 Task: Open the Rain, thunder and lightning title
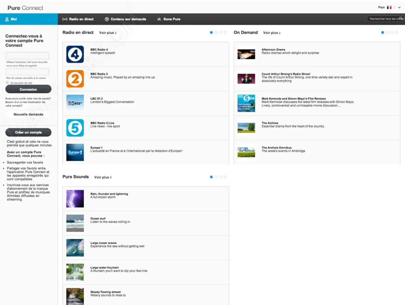(109, 194)
